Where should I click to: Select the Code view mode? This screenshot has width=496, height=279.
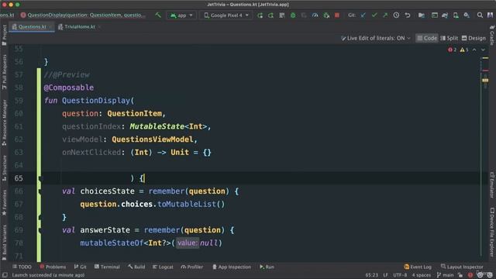[x=427, y=38]
